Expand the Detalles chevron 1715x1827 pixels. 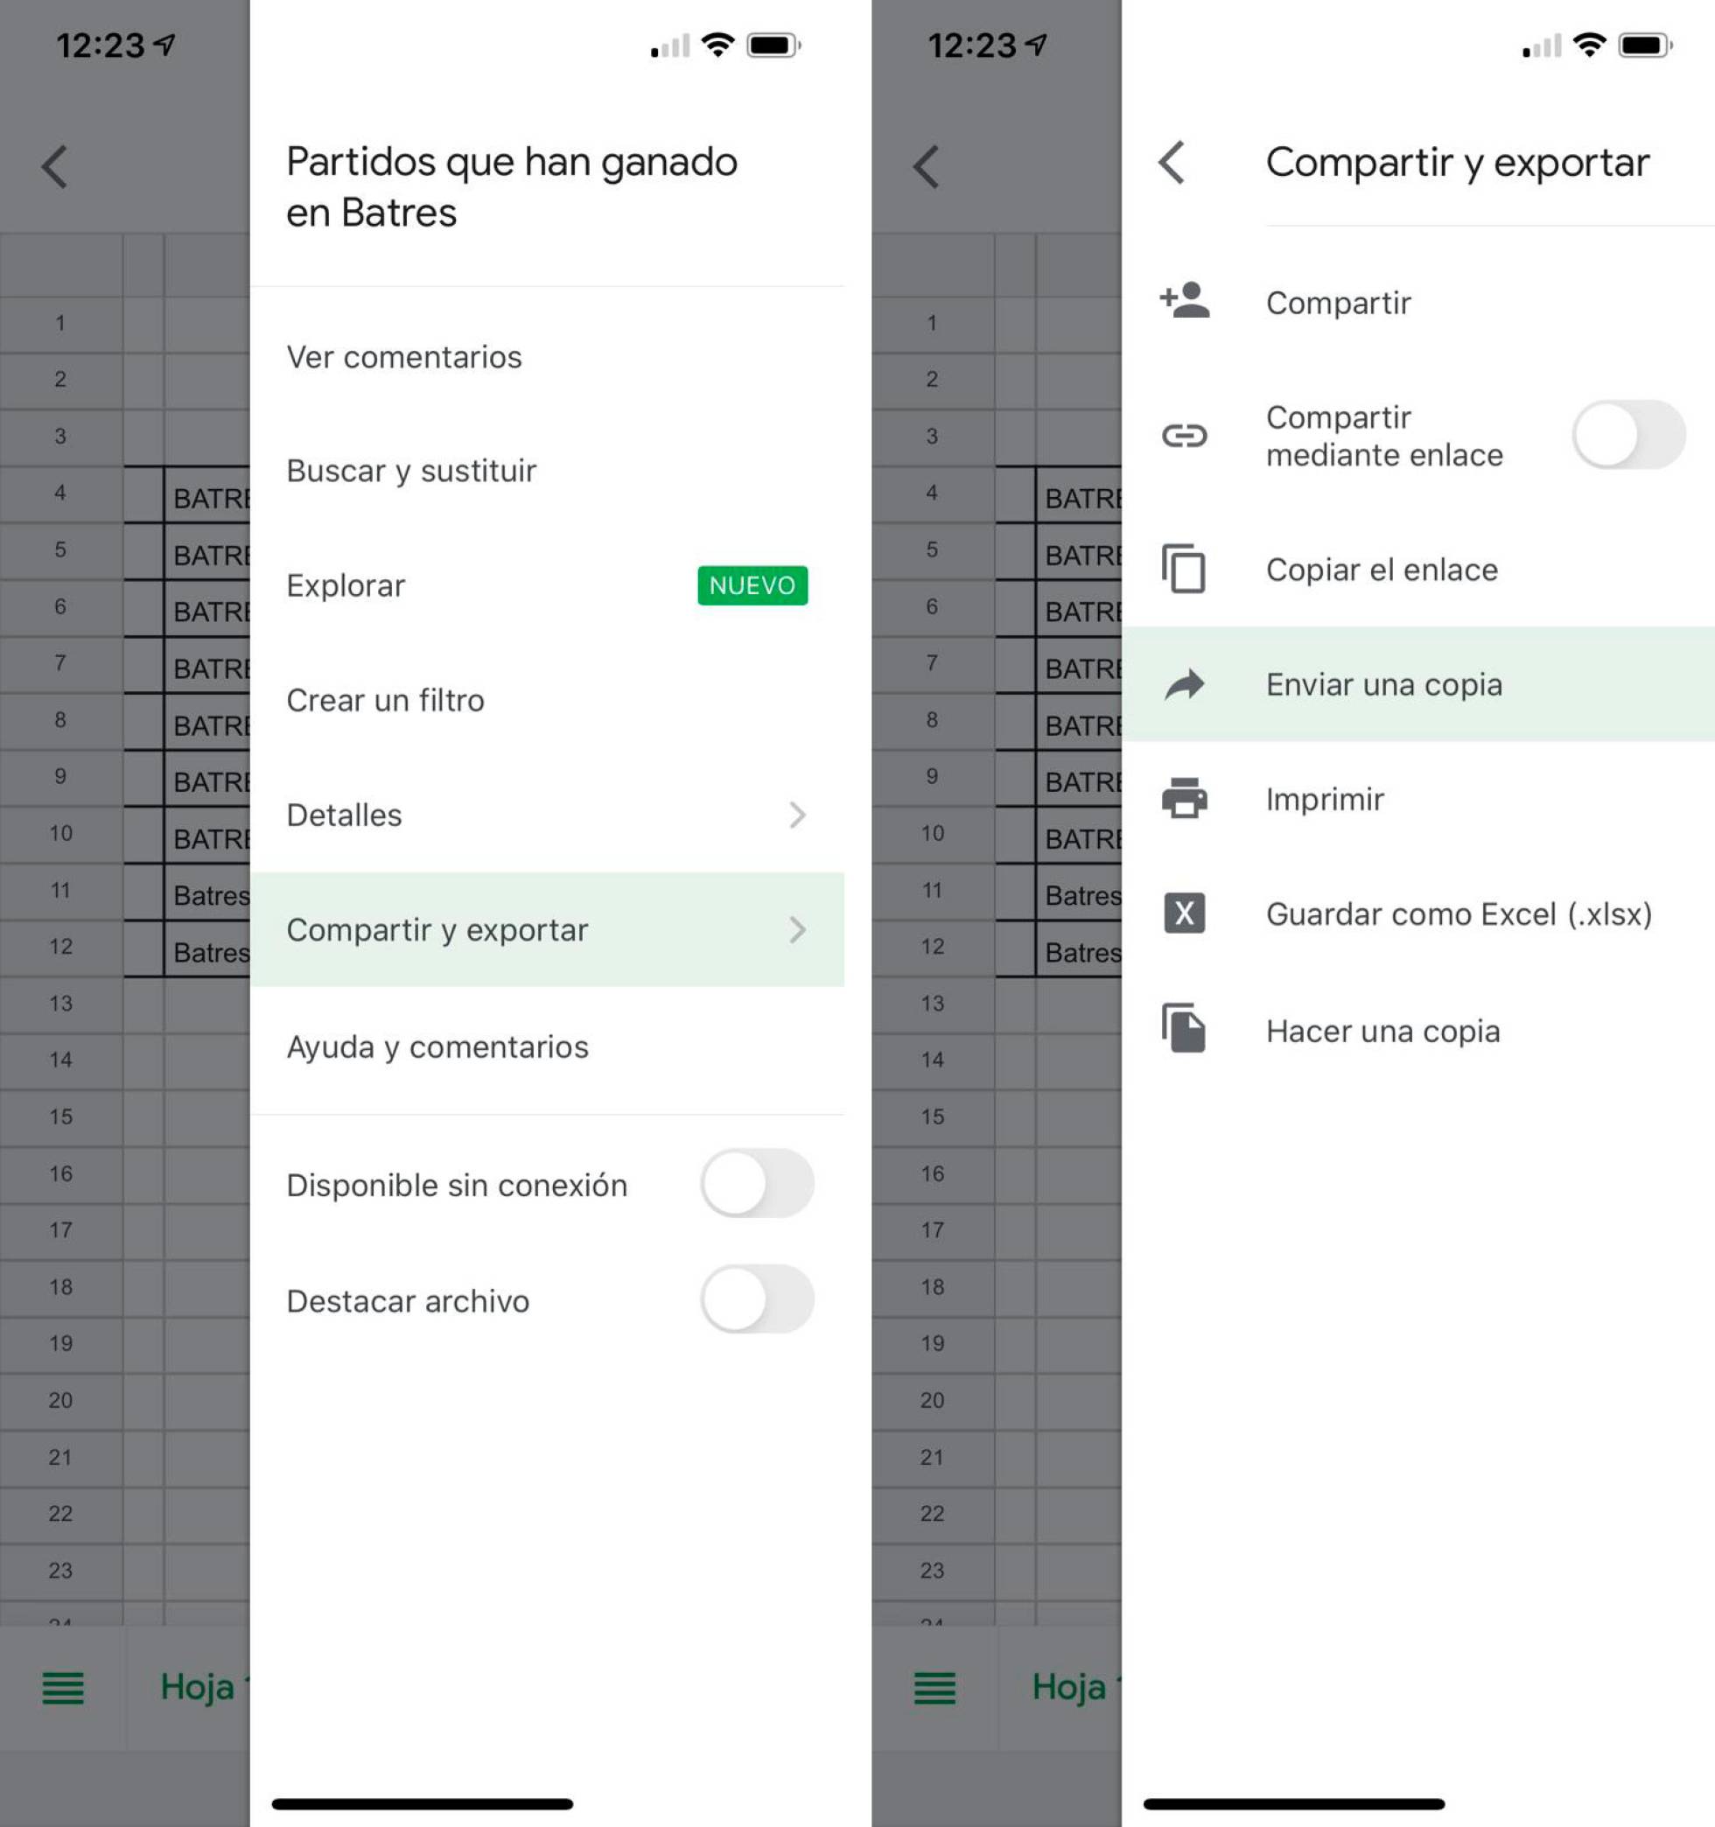point(797,815)
